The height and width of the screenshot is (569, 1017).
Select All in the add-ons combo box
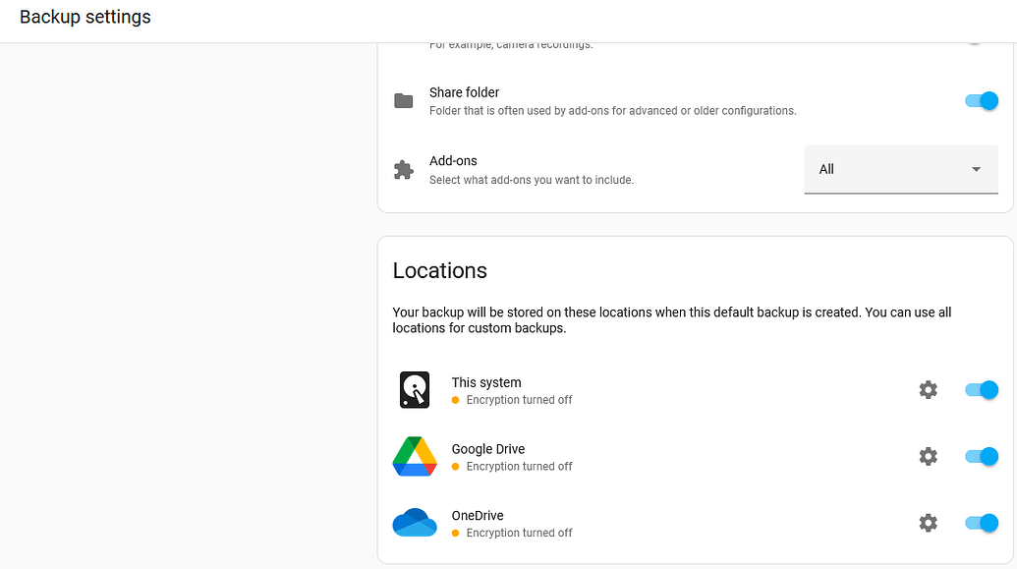826,169
